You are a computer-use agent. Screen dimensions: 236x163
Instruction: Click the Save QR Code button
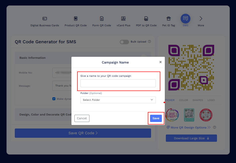tap(83, 133)
